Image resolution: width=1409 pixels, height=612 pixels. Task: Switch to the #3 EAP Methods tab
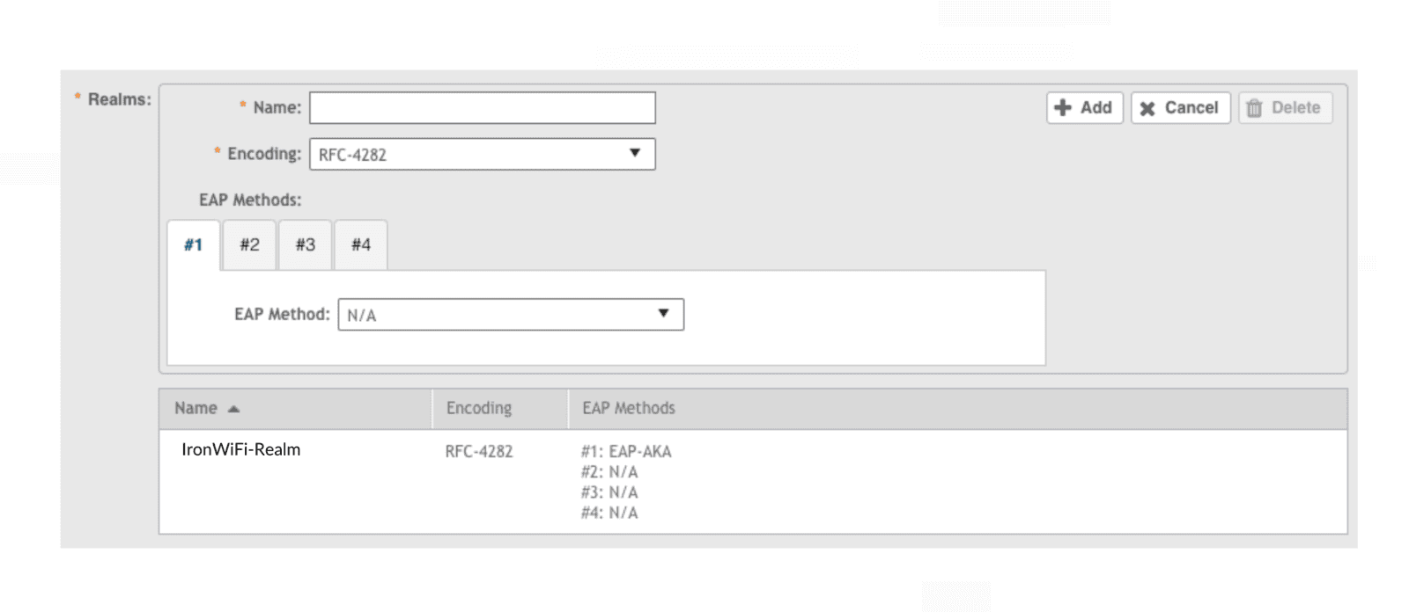[x=306, y=245]
